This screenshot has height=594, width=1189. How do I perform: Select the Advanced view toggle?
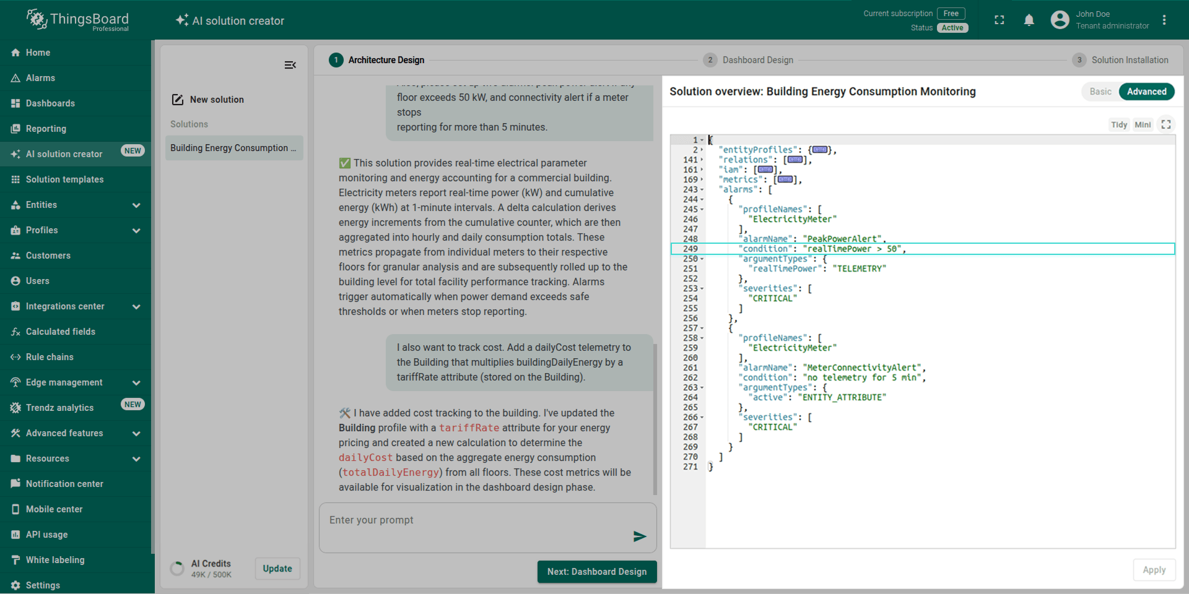[1146, 92]
